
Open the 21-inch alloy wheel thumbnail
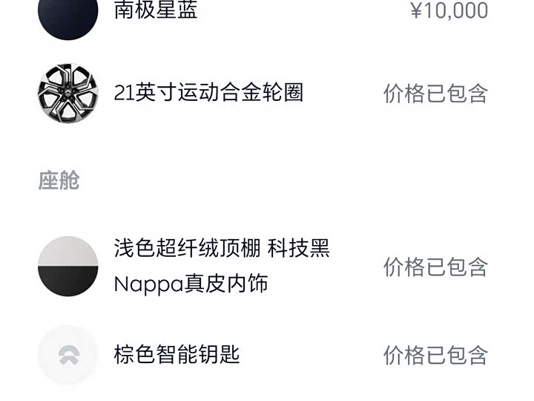pyautogui.click(x=67, y=93)
